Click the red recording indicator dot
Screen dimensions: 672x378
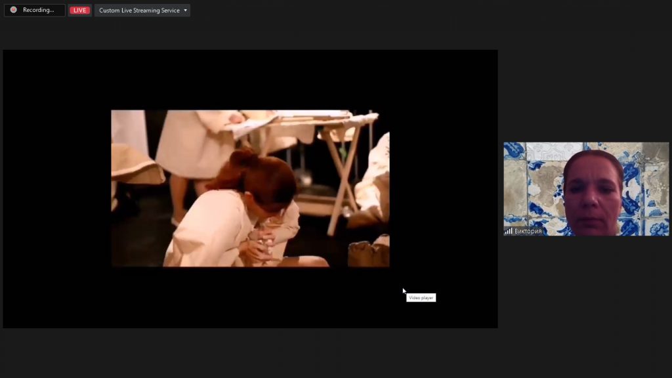point(14,10)
